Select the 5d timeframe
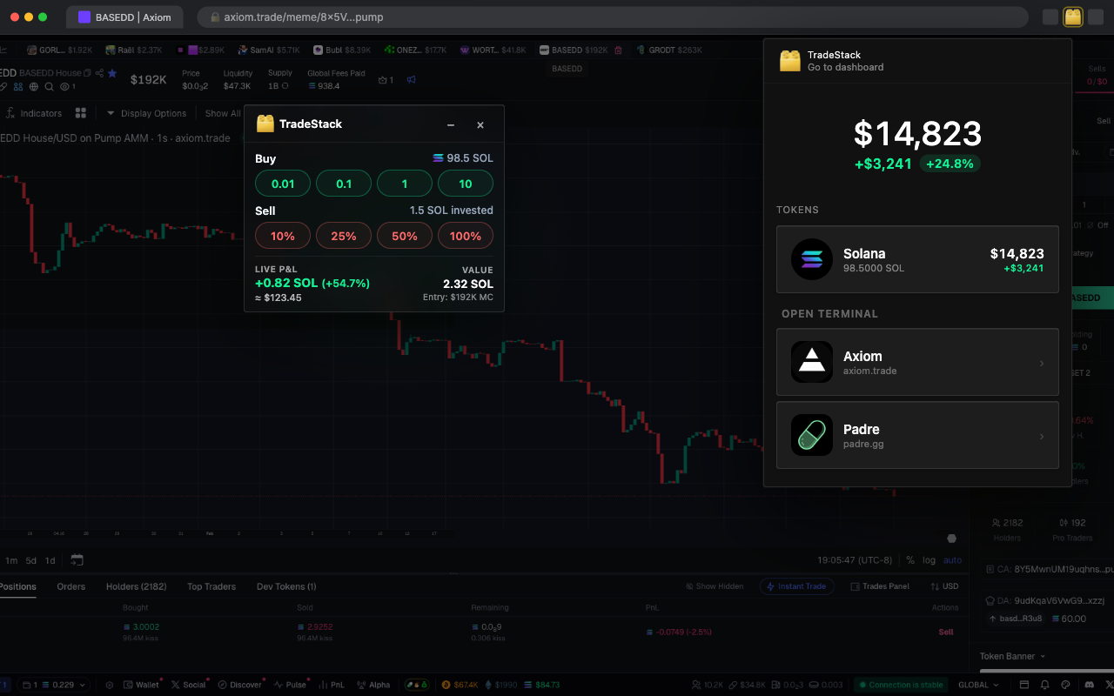The image size is (1114, 696). click(31, 560)
